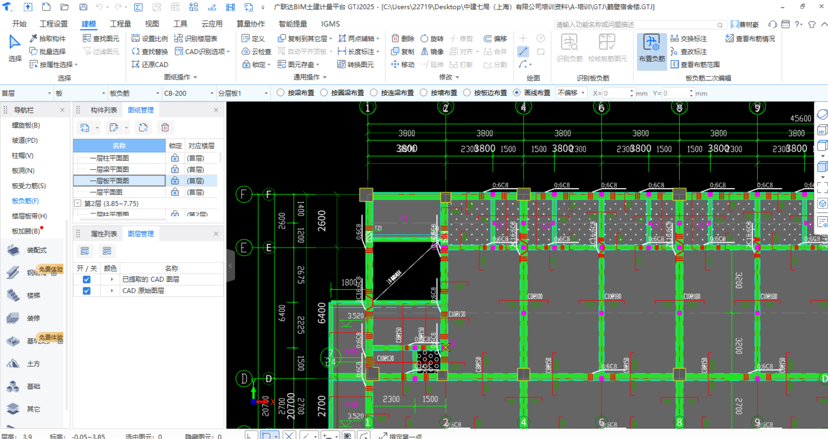Image resolution: width=828 pixels, height=439 pixels.
Task: Open the 分层板1 dropdown
Action: [x=243, y=93]
